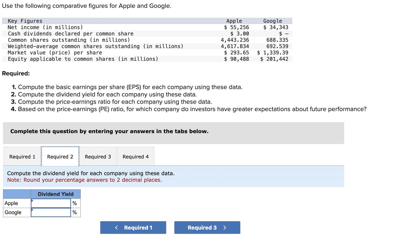The image size is (404, 245).
Task: Click Common shares outstanding (in millions) label
Action: 69,40
